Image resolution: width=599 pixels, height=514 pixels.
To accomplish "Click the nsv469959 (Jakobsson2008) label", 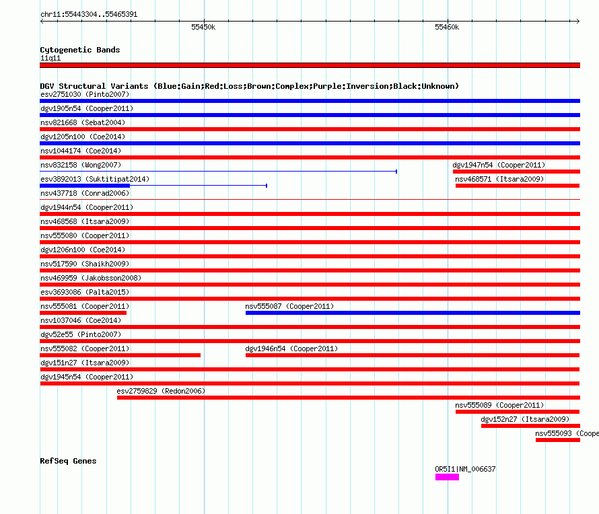I will click(91, 278).
